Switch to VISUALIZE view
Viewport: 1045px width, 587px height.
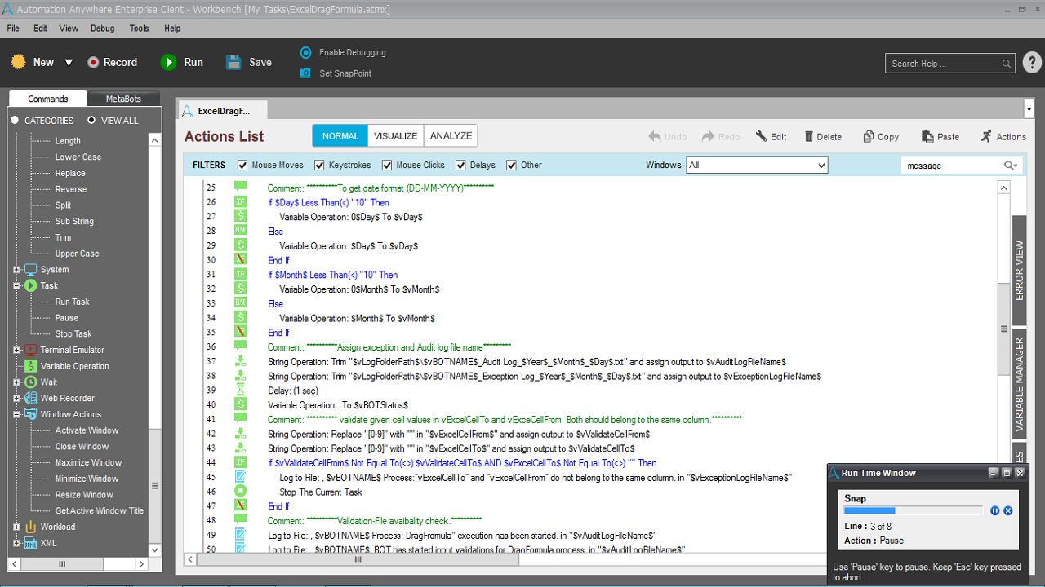395,136
